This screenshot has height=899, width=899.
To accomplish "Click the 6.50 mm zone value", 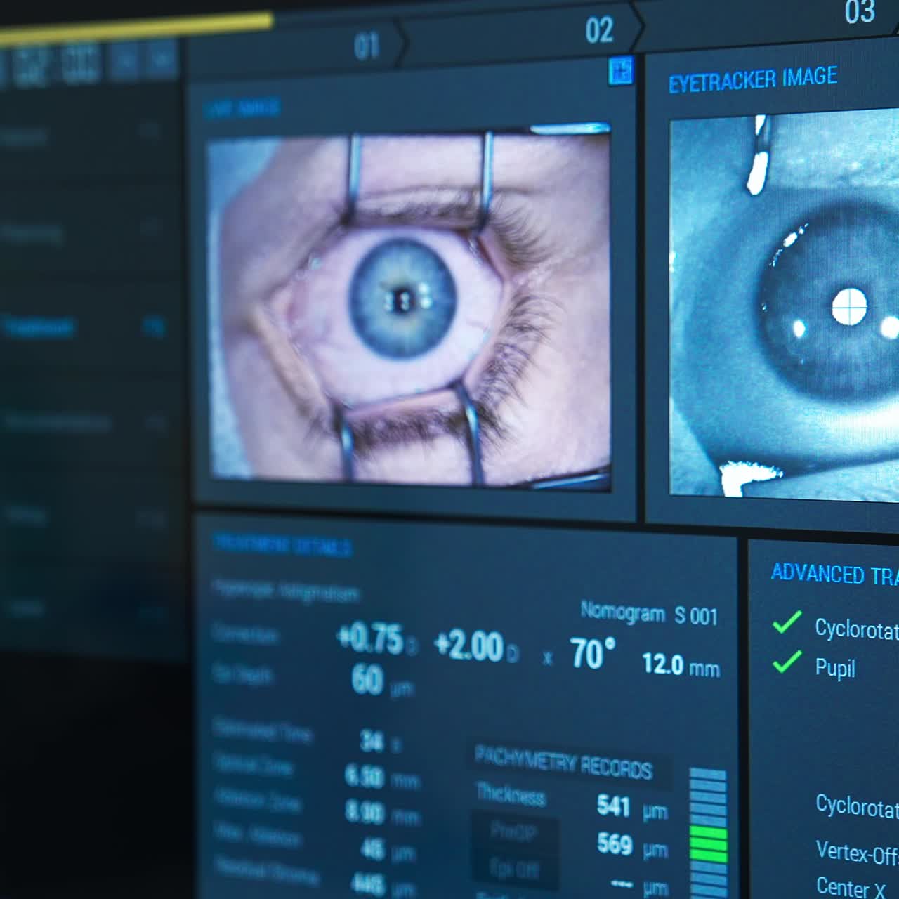I will (x=381, y=777).
